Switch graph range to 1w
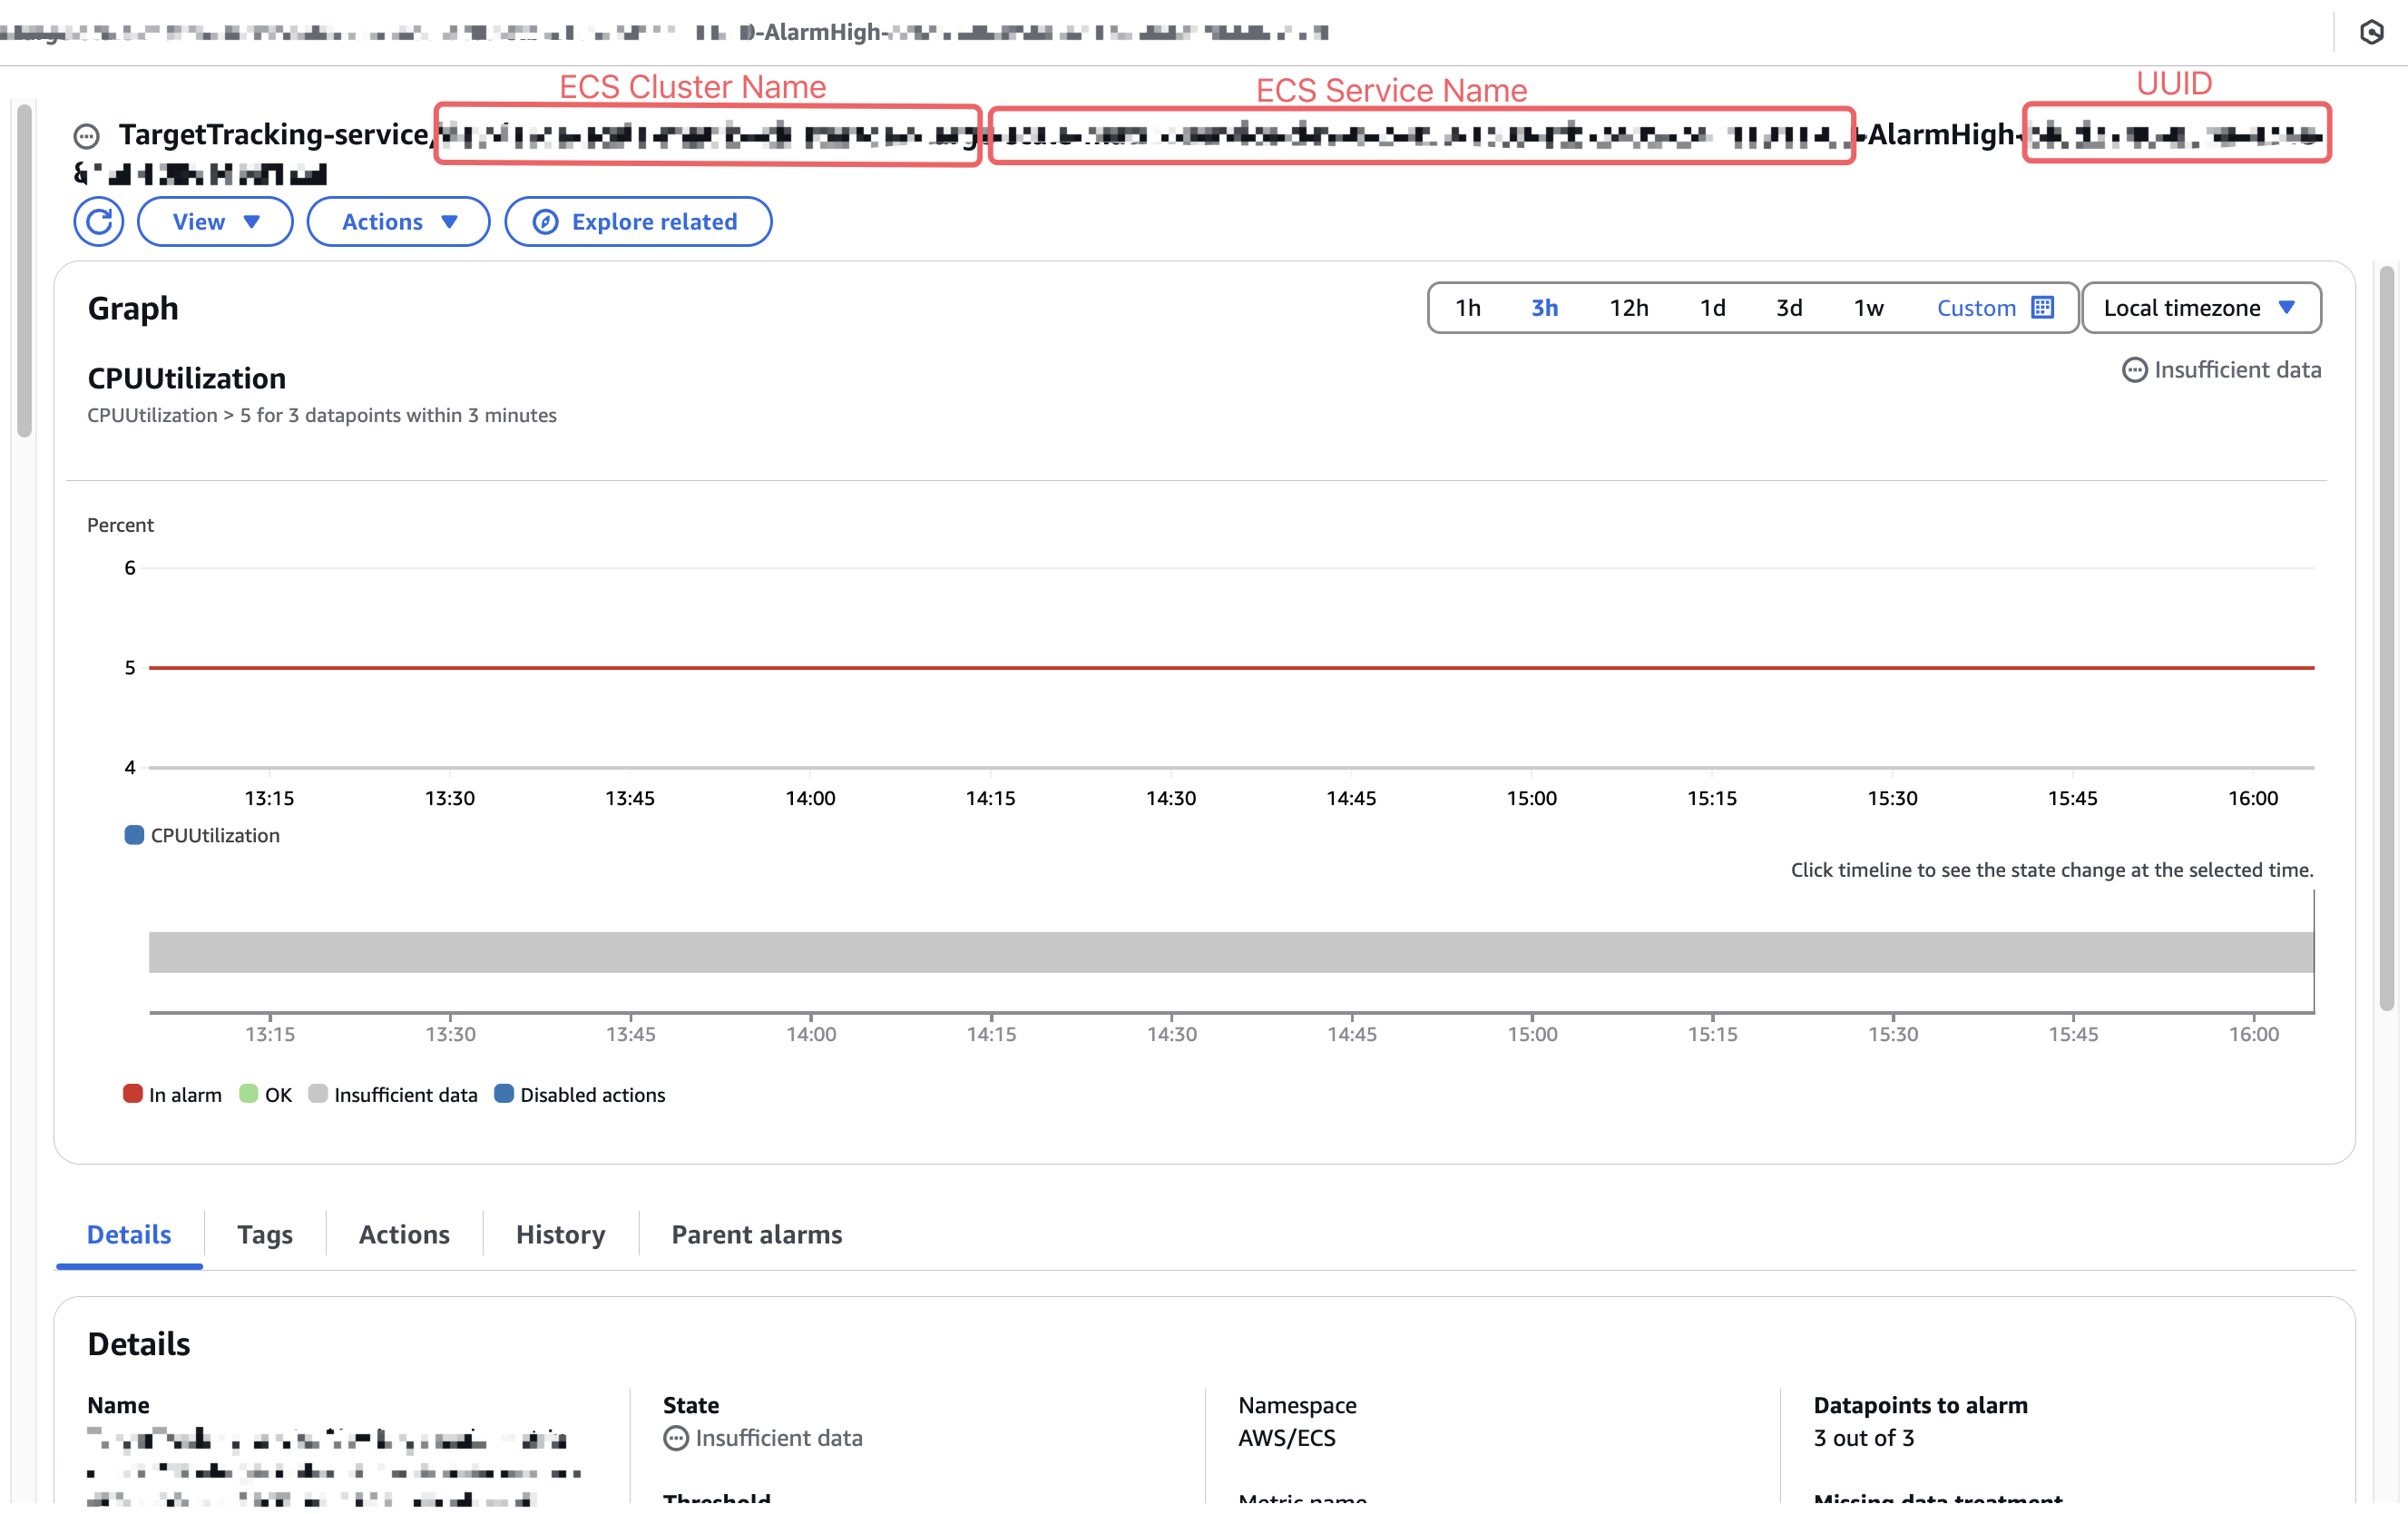 pyautogui.click(x=1868, y=307)
